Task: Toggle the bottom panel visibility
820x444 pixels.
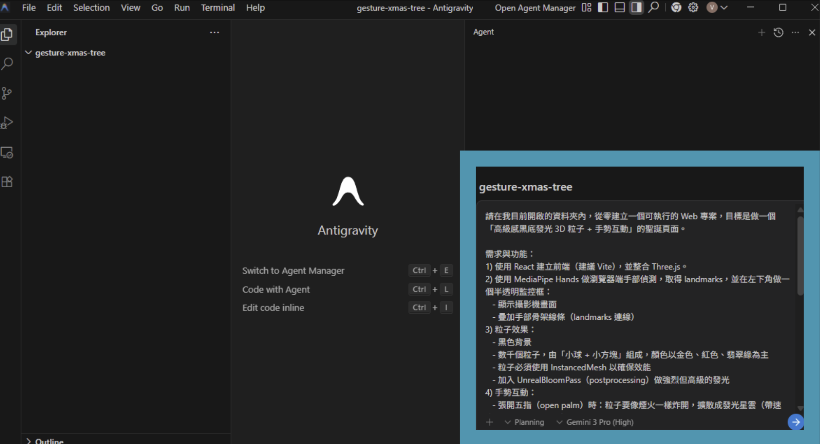Action: [x=620, y=8]
